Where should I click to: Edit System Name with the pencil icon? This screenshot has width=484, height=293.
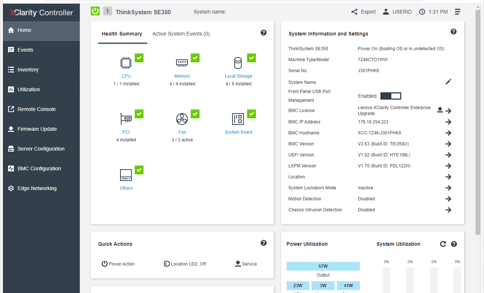coord(448,82)
